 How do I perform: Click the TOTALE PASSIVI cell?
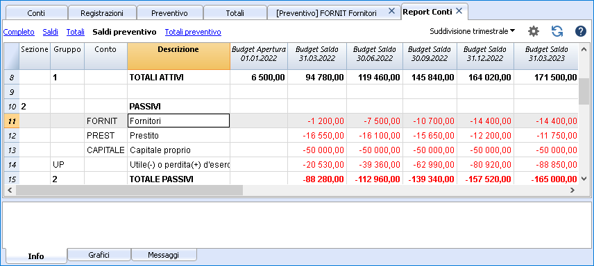178,179
